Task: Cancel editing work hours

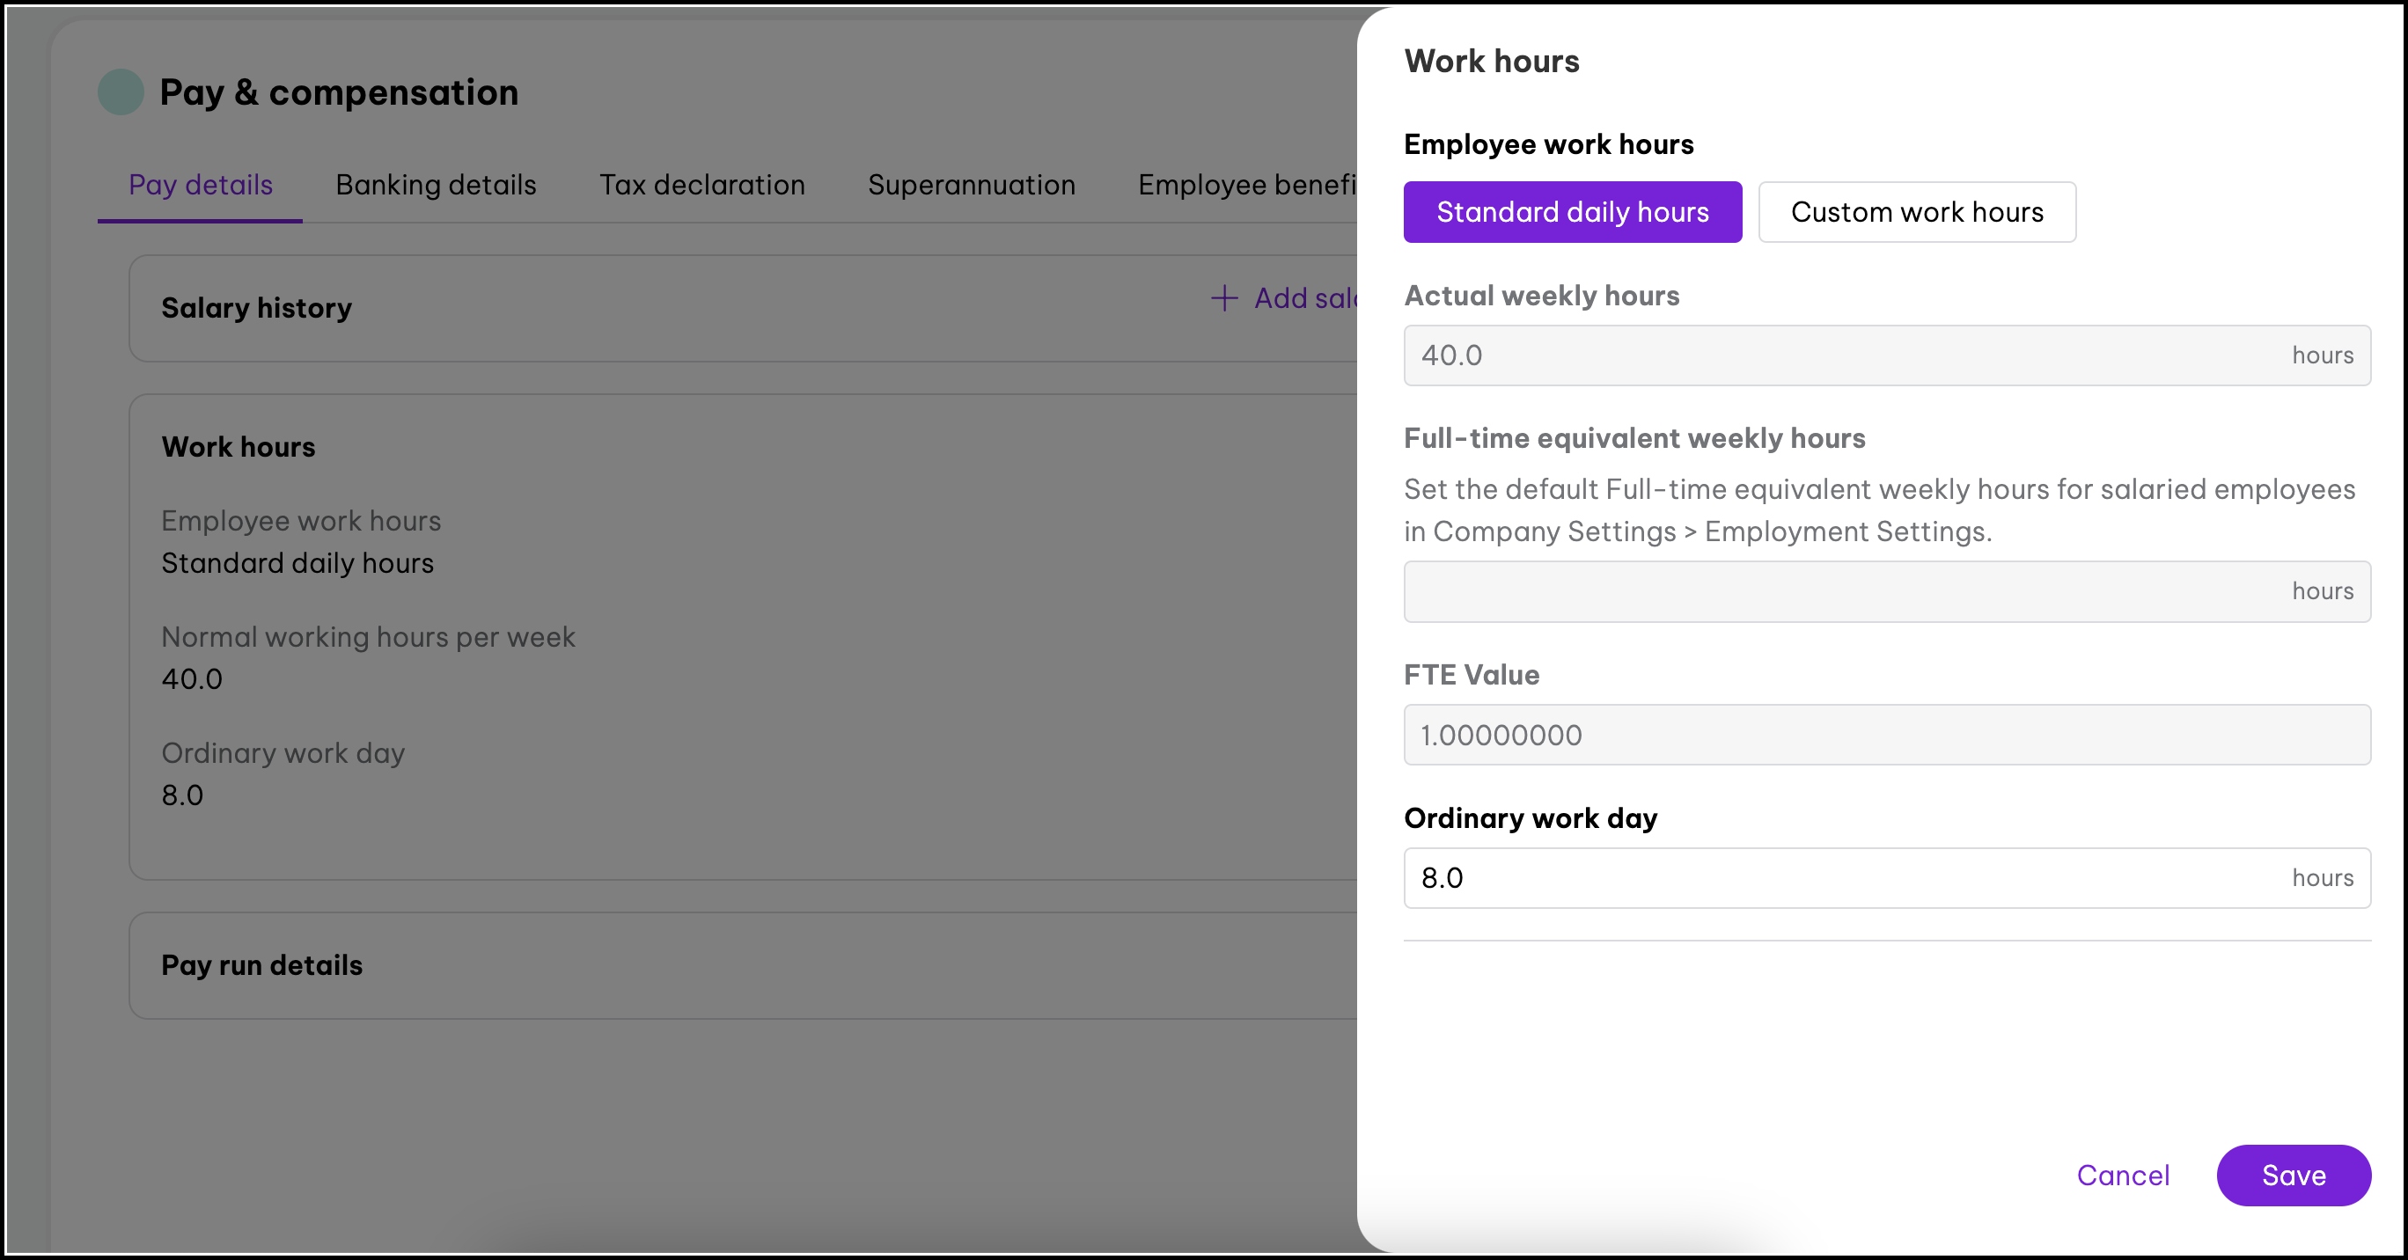Action: click(x=2123, y=1175)
